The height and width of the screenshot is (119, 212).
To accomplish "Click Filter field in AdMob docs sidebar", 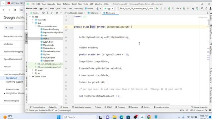I will click(x=14, y=28).
